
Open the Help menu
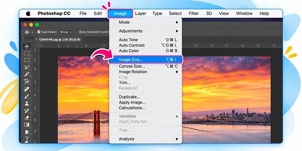click(x=264, y=14)
